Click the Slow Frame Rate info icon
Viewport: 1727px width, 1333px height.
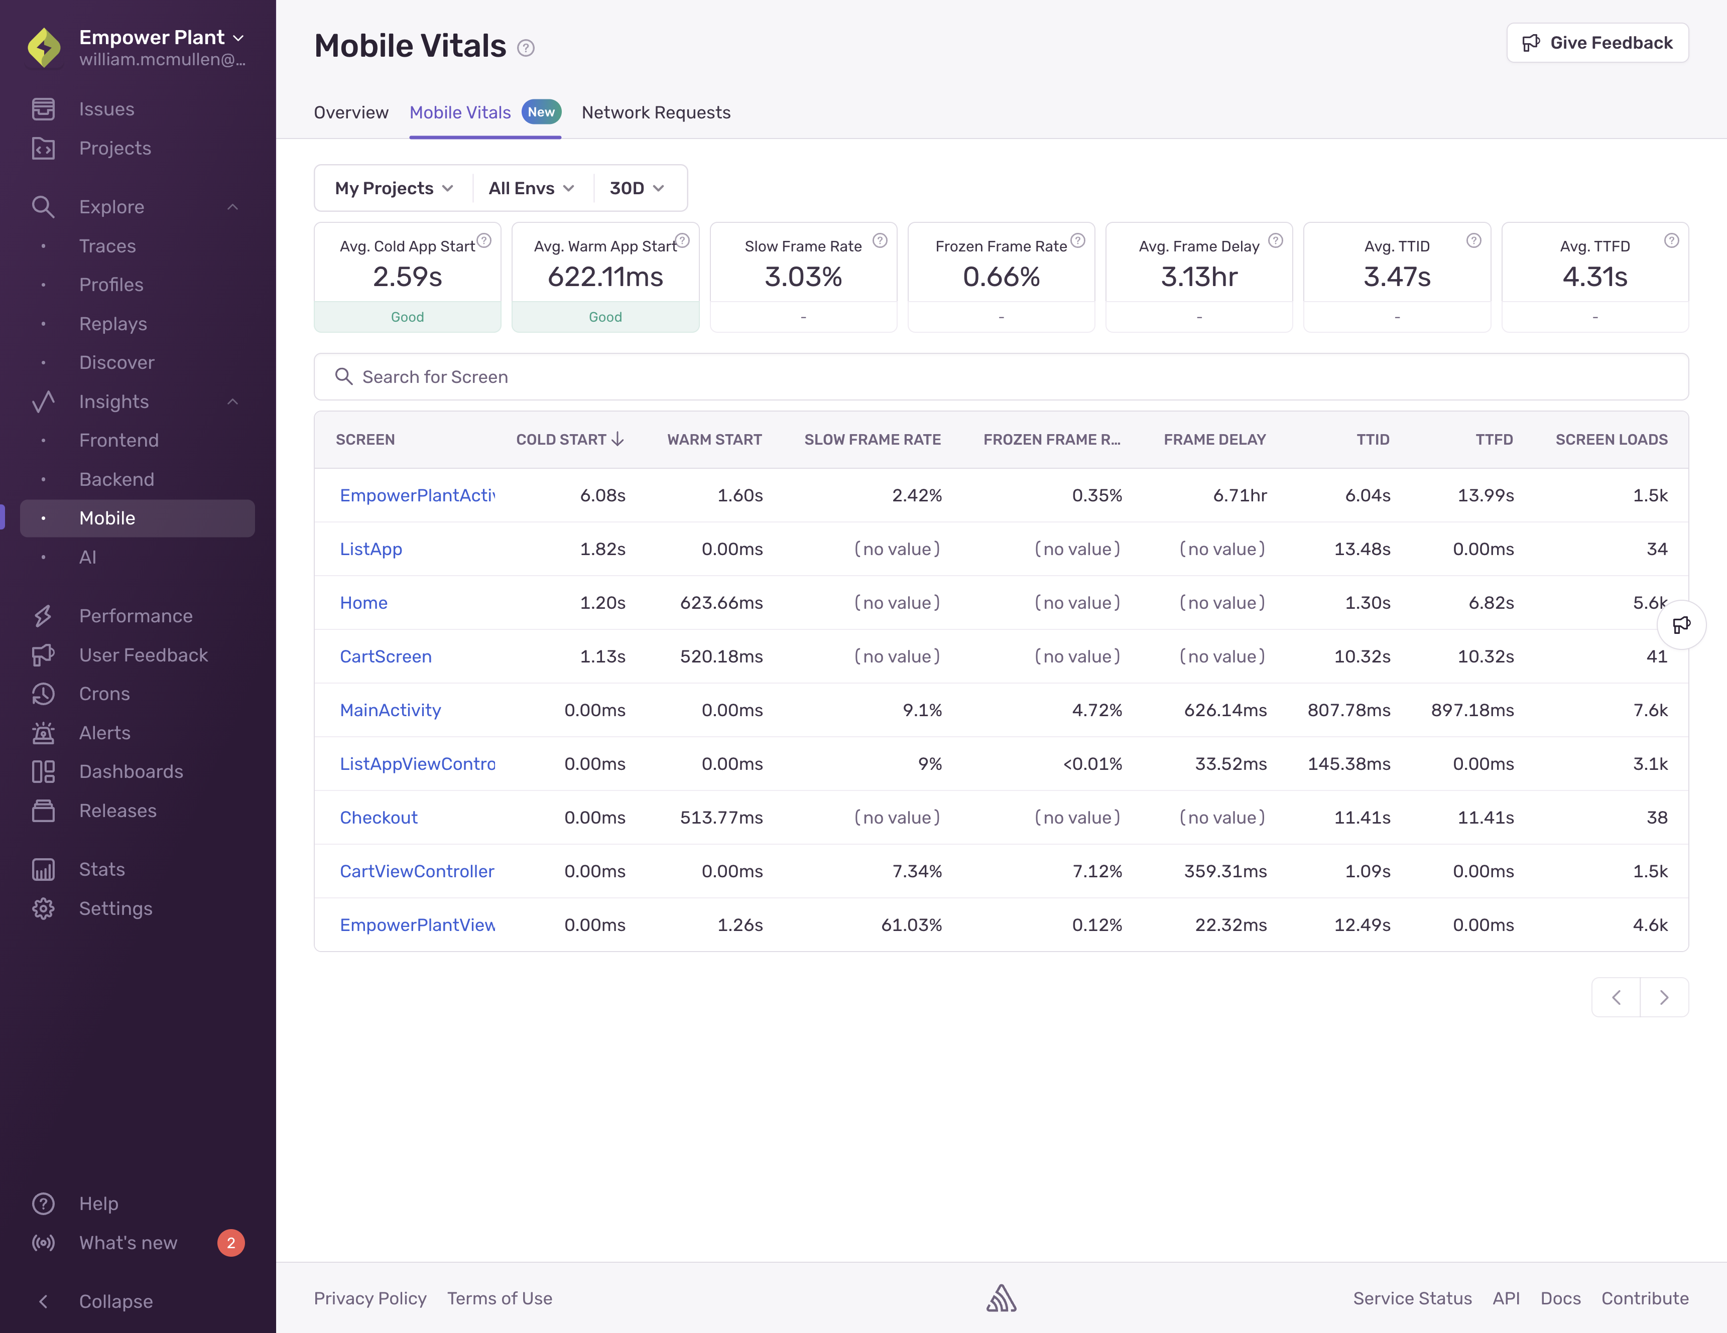tap(880, 240)
